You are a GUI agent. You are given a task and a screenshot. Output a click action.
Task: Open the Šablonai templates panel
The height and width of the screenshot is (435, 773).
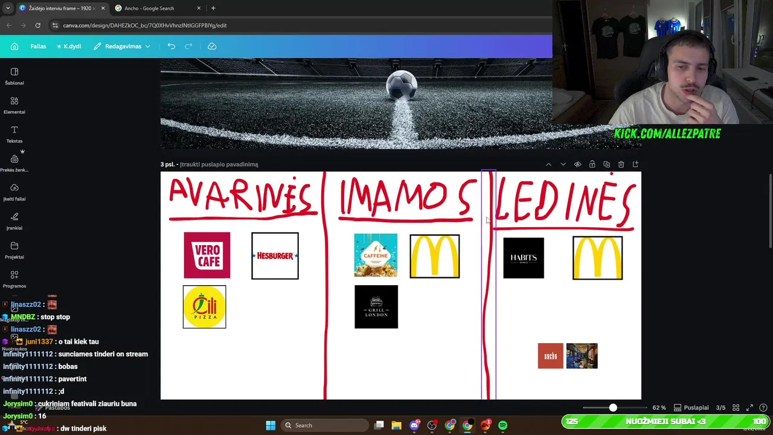14,76
